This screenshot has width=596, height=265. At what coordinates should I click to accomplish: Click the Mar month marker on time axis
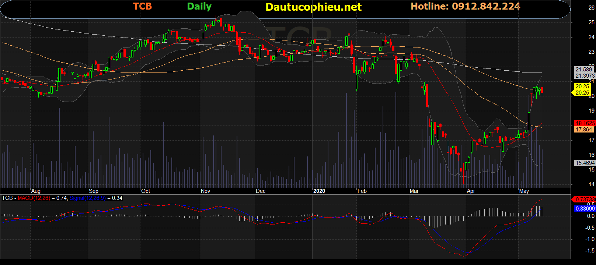[x=414, y=191]
